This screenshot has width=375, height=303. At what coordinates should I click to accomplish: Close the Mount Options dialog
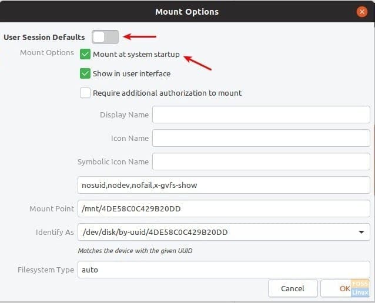point(362,12)
